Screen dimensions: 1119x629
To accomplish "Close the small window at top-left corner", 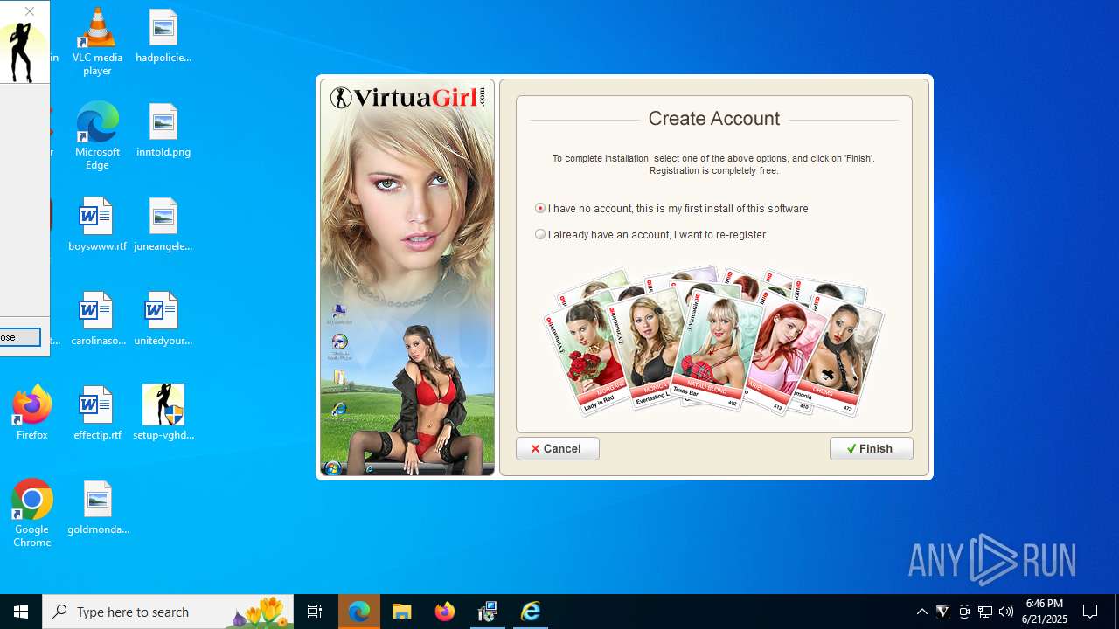I will [x=30, y=11].
